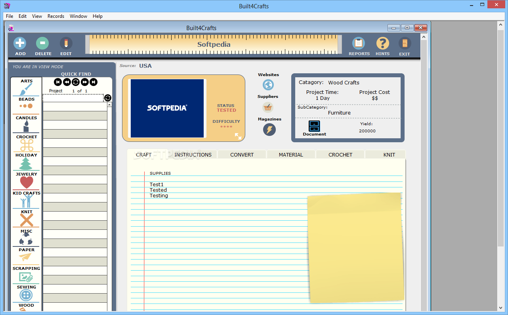
Task: Select the HOLIDAY tree category icon
Action: point(26,164)
